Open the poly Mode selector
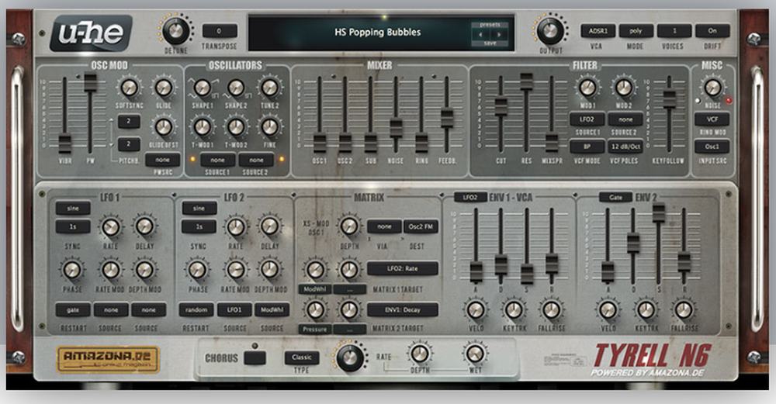Viewport: 776px width, 404px height. pyautogui.click(x=636, y=31)
